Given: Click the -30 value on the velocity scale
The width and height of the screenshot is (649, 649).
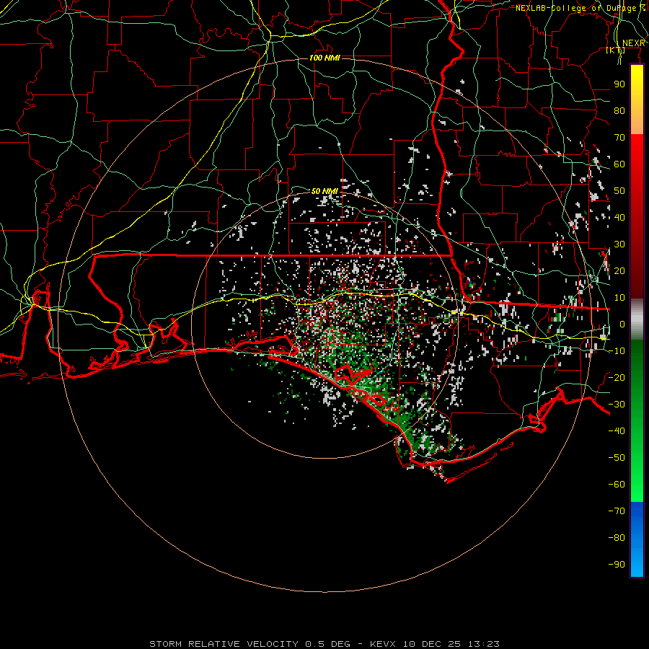Looking at the screenshot, I should 617,405.
